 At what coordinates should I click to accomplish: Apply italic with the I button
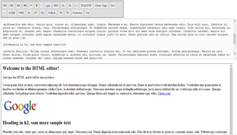coord(41,6)
